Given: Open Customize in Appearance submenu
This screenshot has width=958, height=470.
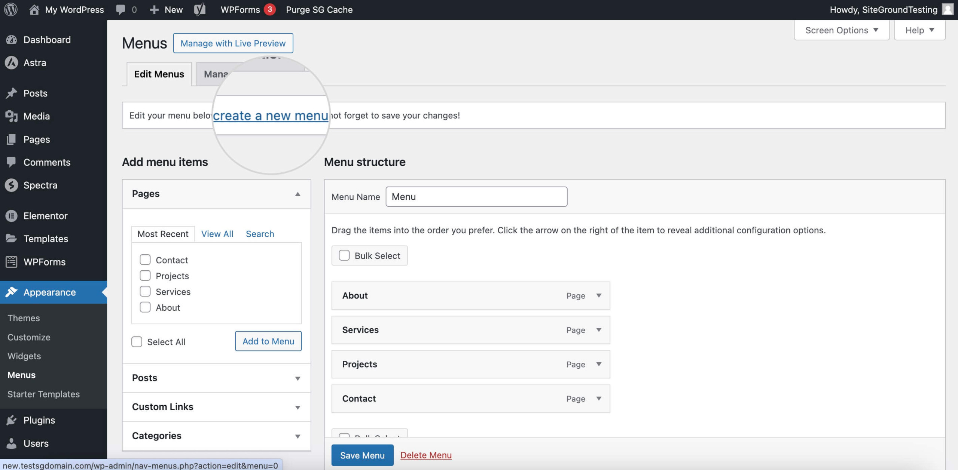Looking at the screenshot, I should (29, 337).
